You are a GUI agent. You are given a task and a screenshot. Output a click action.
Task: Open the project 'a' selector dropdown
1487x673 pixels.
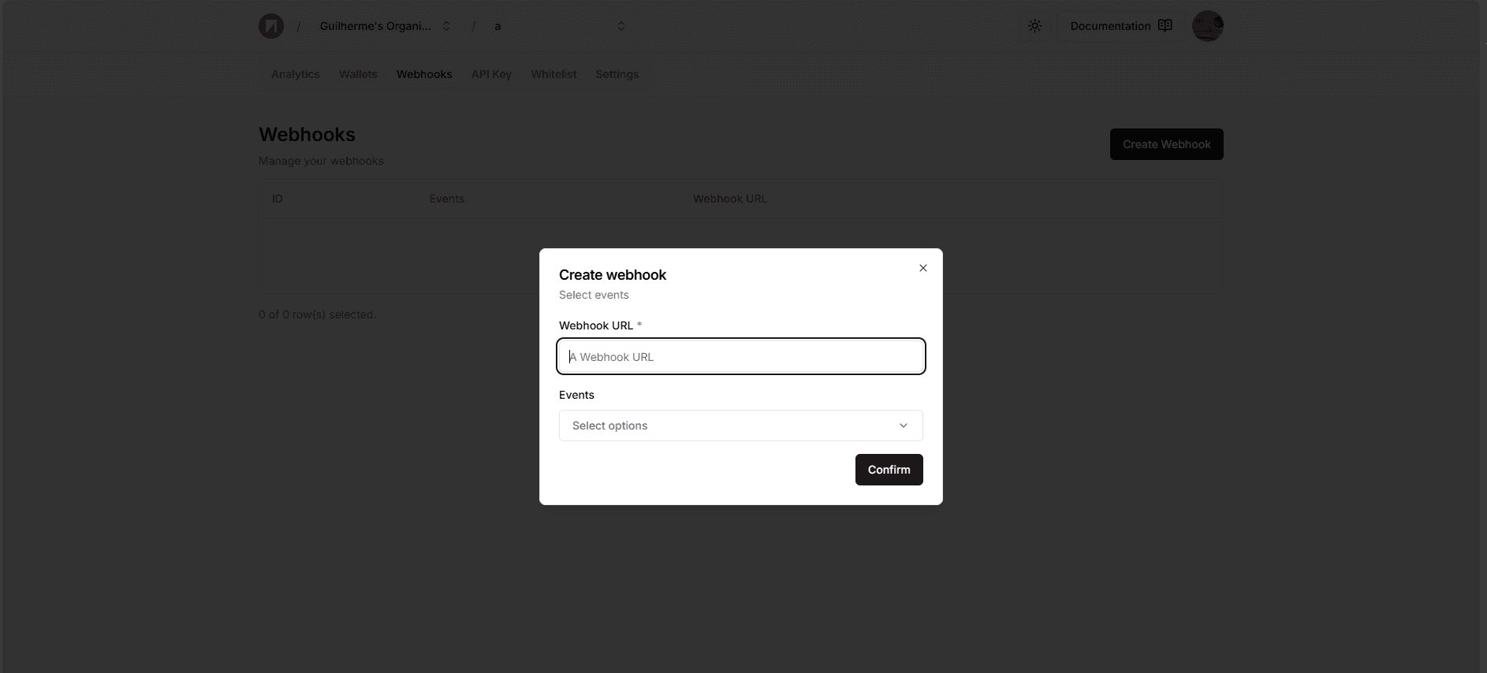tap(560, 26)
